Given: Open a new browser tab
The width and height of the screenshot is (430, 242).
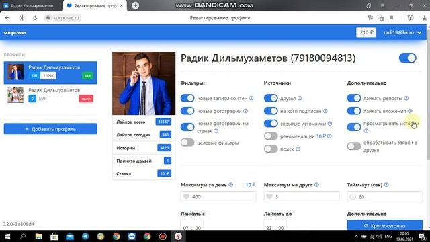Looking at the screenshot, I should click(x=135, y=5).
